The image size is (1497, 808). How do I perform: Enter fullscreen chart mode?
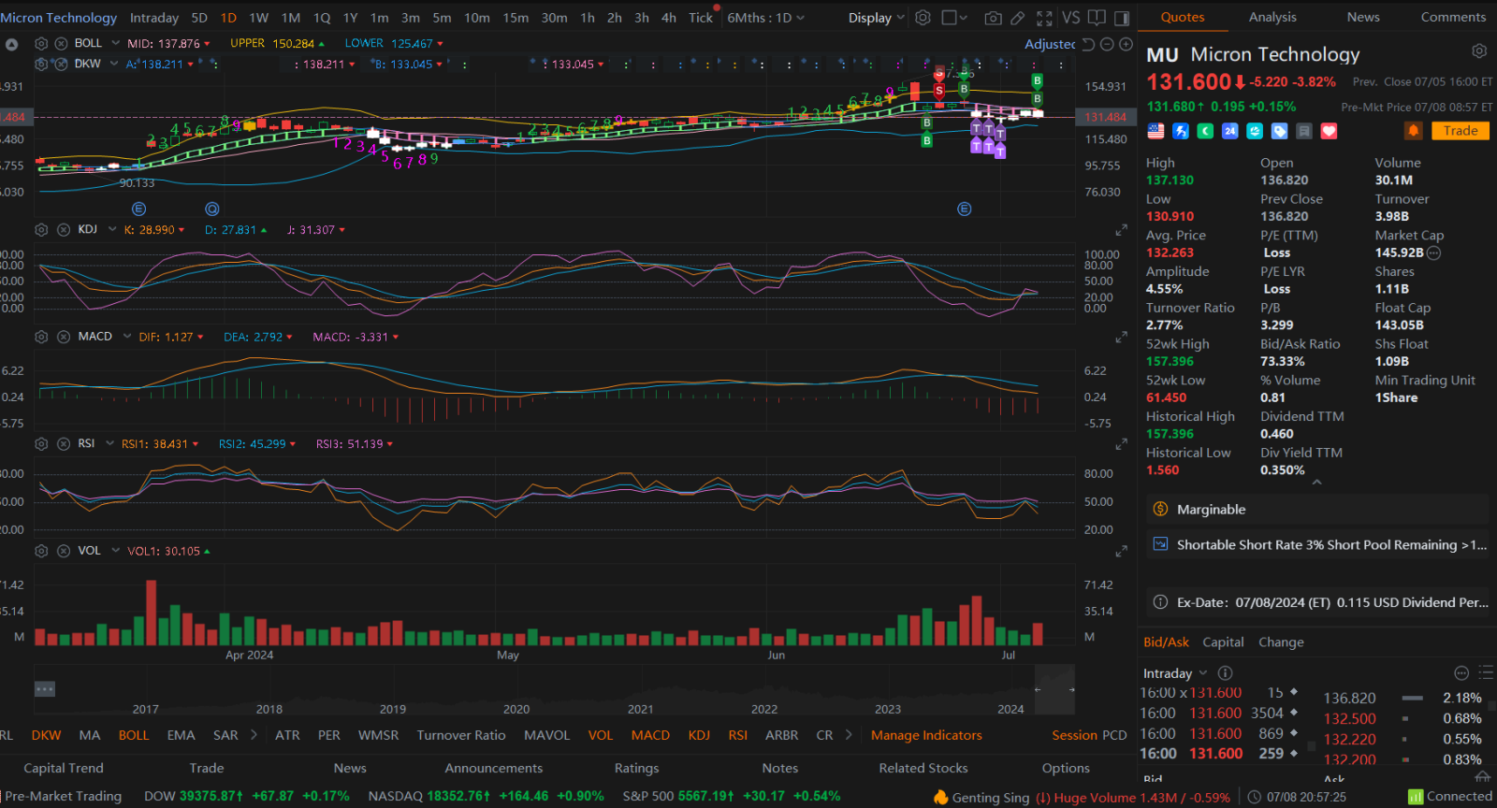(x=1044, y=18)
